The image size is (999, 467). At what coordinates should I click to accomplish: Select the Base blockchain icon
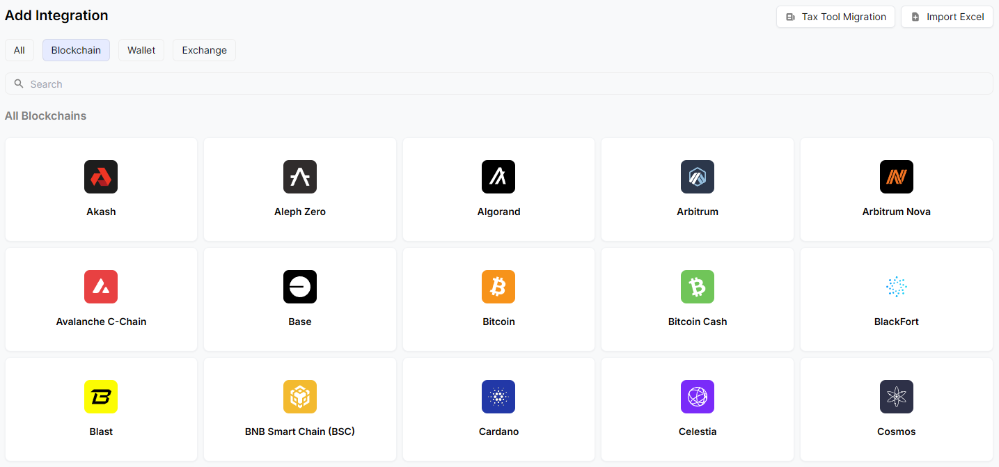coord(300,299)
